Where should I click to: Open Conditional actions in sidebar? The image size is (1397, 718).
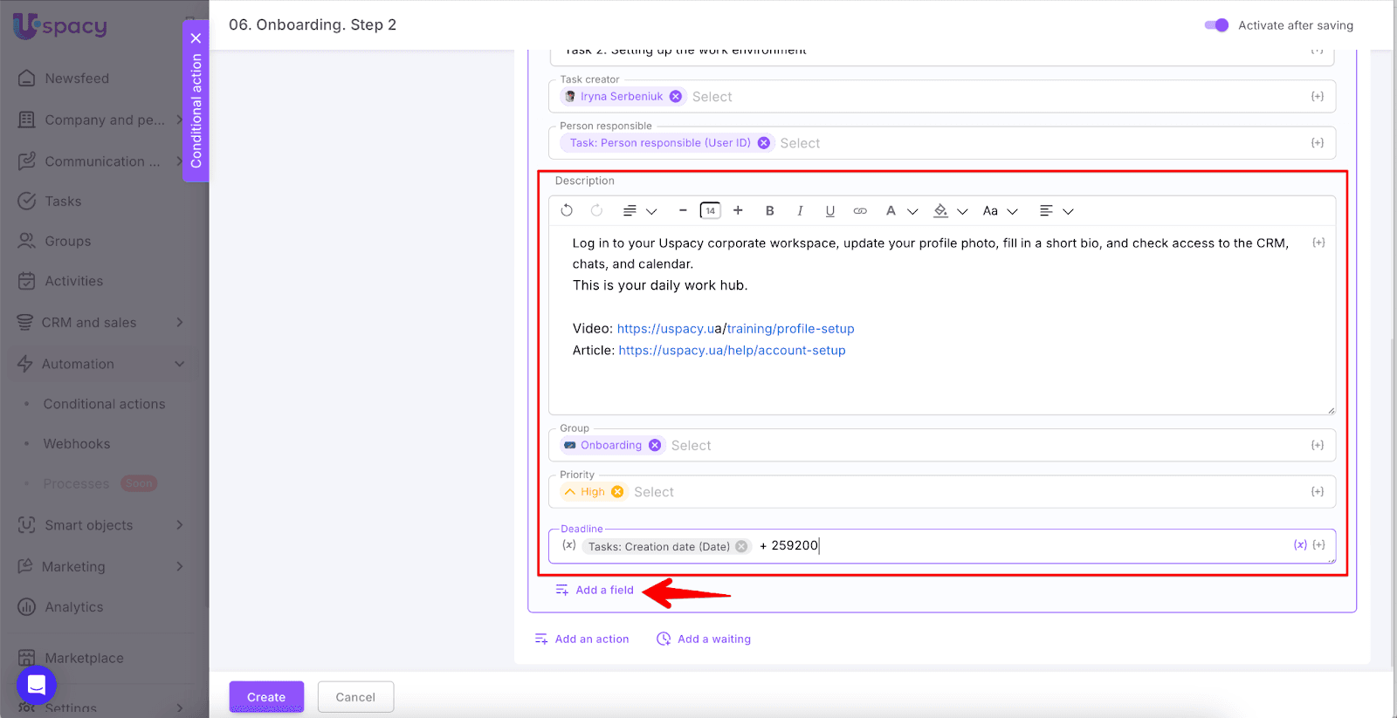(x=104, y=404)
